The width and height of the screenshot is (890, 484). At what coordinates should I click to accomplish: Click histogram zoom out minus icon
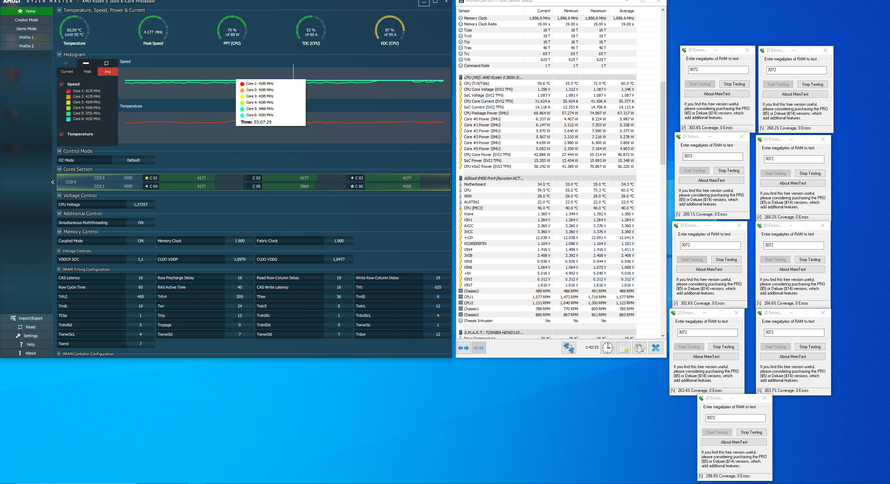(x=86, y=63)
